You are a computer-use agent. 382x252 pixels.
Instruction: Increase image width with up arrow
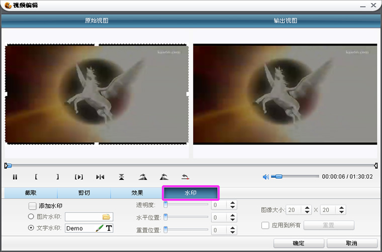(307, 208)
